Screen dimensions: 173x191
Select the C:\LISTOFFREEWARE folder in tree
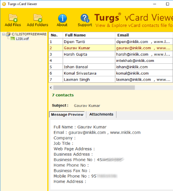(x=29, y=34)
